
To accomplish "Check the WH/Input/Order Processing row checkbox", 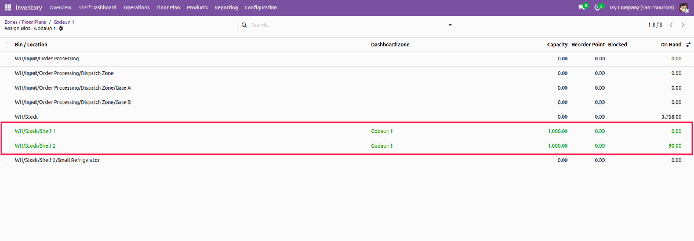I will (6, 59).
